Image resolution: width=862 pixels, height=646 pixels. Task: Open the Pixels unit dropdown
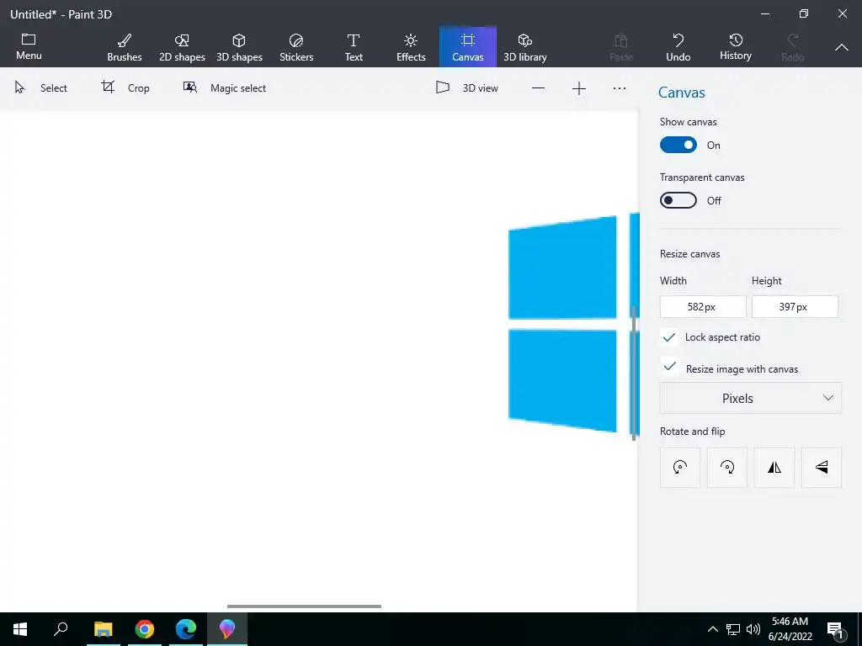[x=750, y=398]
